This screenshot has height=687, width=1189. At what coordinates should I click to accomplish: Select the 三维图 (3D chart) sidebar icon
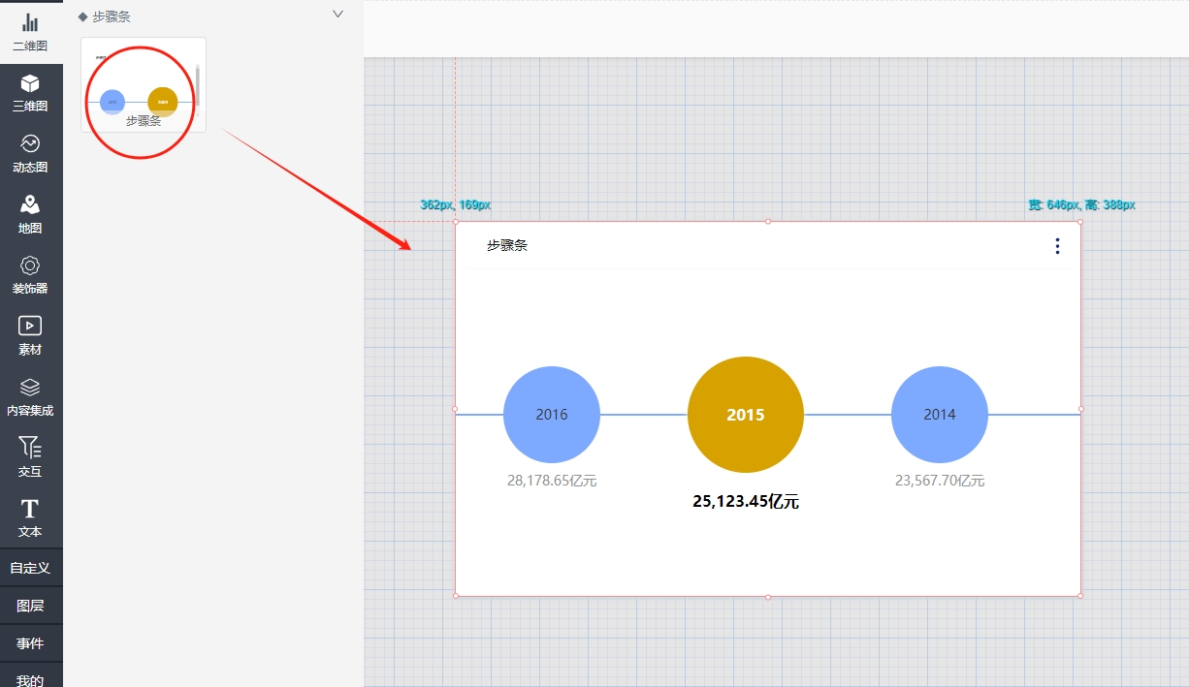click(30, 93)
